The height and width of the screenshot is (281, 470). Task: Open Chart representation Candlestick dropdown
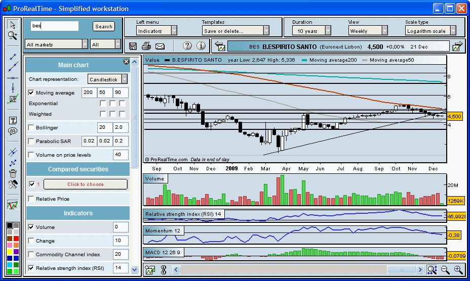tap(107, 79)
